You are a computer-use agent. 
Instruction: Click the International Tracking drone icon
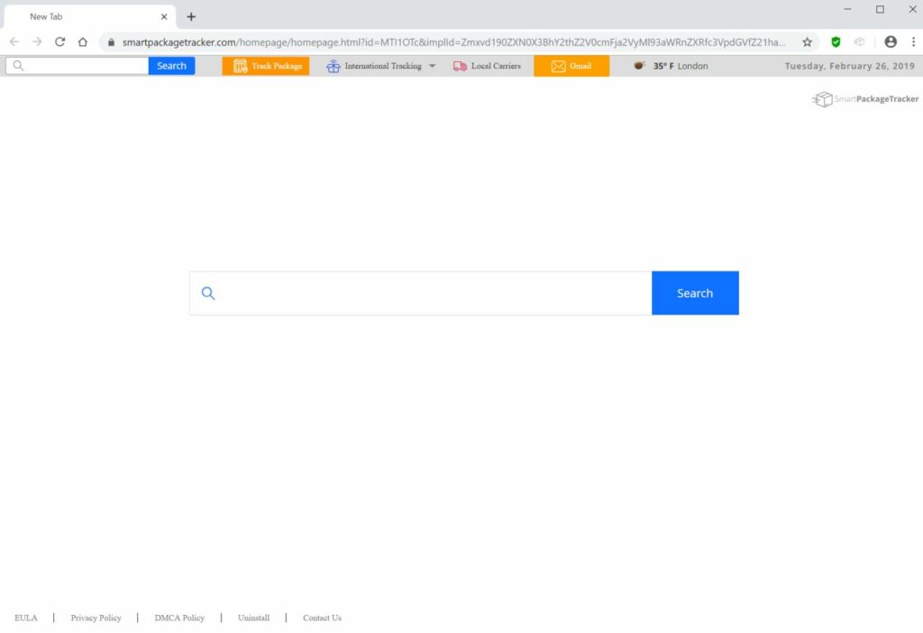(333, 66)
